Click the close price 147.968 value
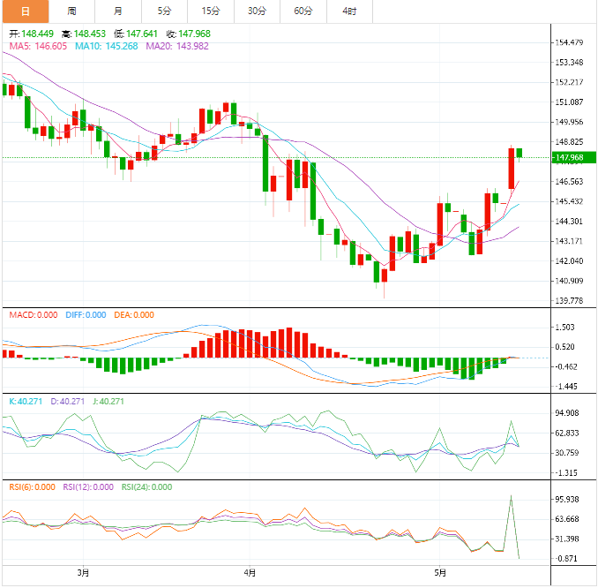 pos(194,34)
